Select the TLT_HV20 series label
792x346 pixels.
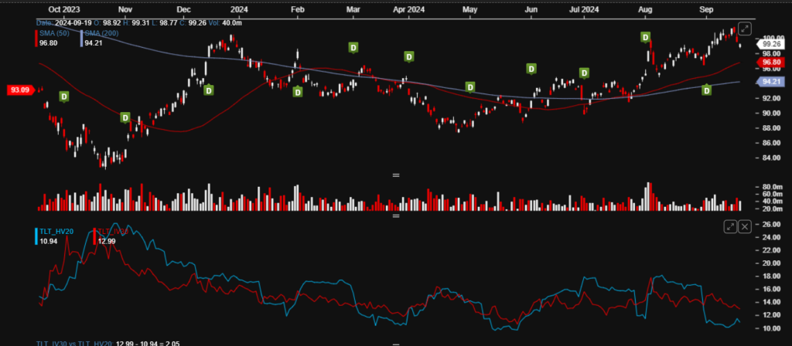pyautogui.click(x=56, y=232)
